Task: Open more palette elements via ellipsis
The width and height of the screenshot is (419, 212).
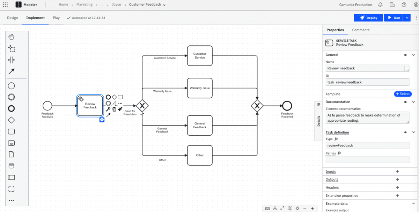Action: [x=11, y=200]
